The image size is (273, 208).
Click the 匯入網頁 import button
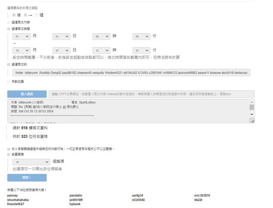pos(26,94)
